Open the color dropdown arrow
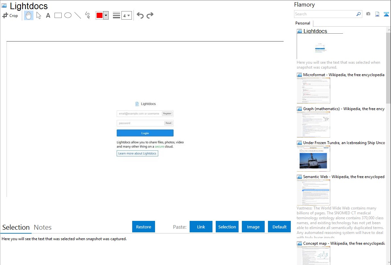Image resolution: width=391 pixels, height=265 pixels. click(106, 15)
